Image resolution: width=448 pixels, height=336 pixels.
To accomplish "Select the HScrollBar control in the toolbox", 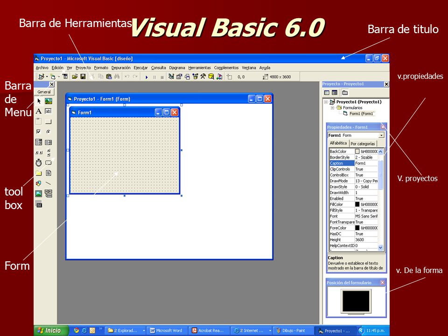I will coord(39,152).
